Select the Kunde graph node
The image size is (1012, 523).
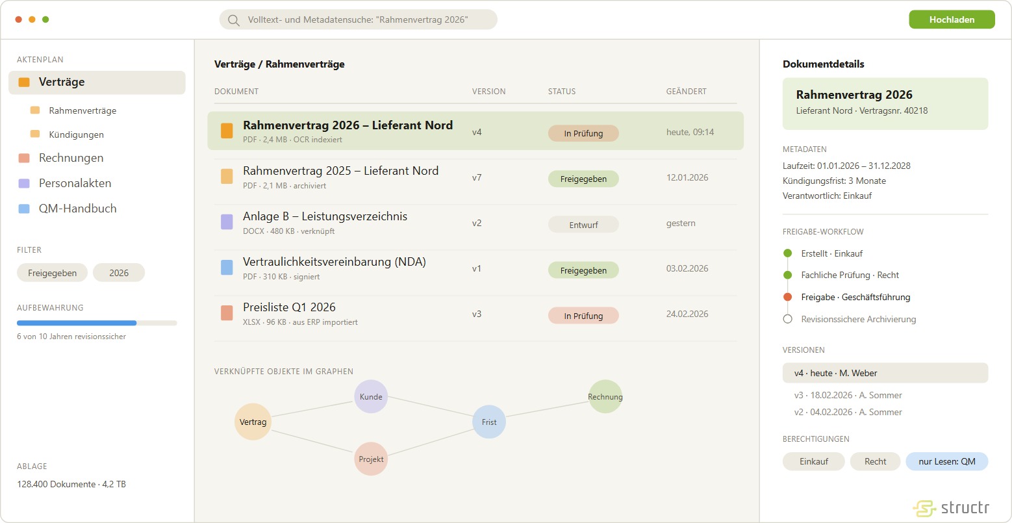tap(371, 397)
